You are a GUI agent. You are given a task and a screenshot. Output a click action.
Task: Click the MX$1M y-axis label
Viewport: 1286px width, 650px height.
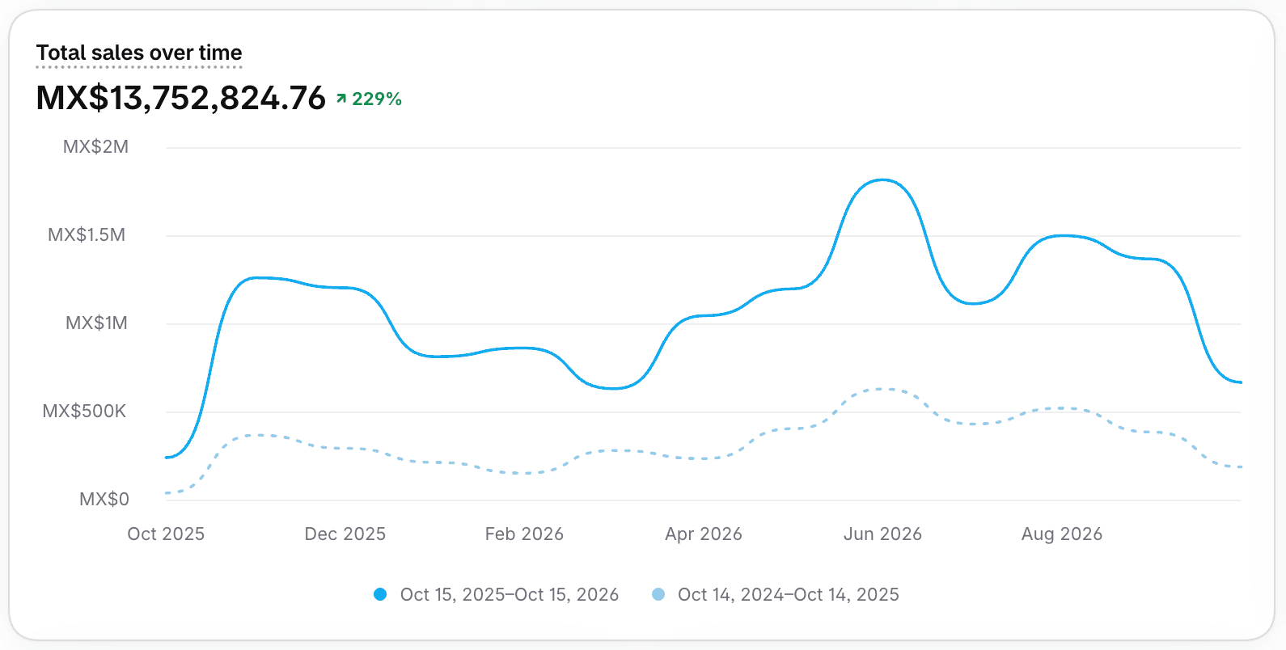[96, 323]
